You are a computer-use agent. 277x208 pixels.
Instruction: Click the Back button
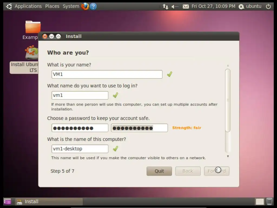(x=188, y=171)
